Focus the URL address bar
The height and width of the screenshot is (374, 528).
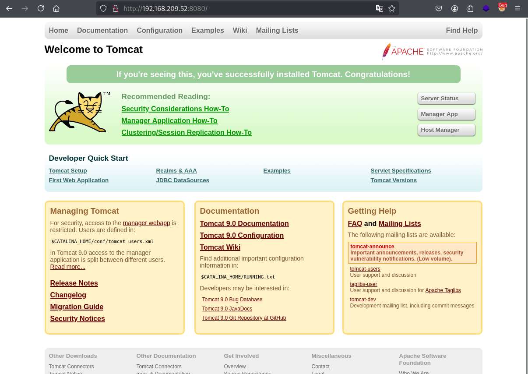[x=247, y=8]
